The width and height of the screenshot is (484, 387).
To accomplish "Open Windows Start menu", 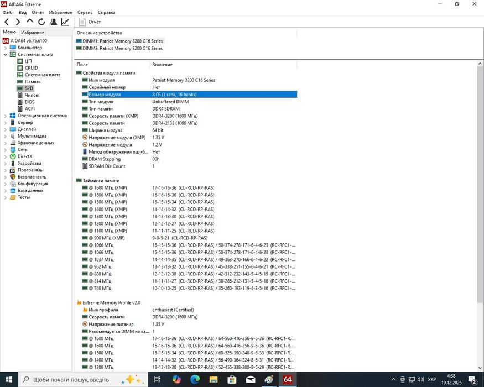I will pyautogui.click(x=9, y=379).
